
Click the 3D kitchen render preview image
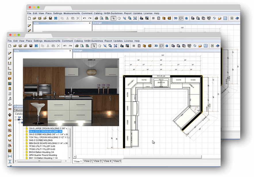(x=71, y=92)
